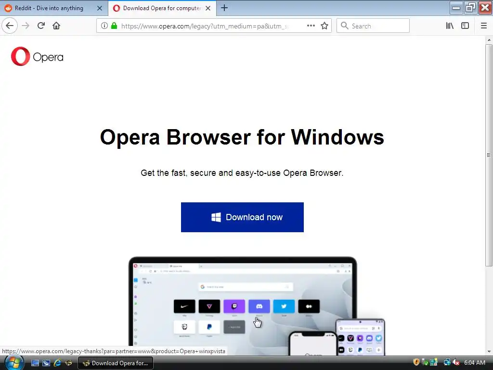The width and height of the screenshot is (493, 370).
Task: Go to the browser home page
Action: (56, 26)
